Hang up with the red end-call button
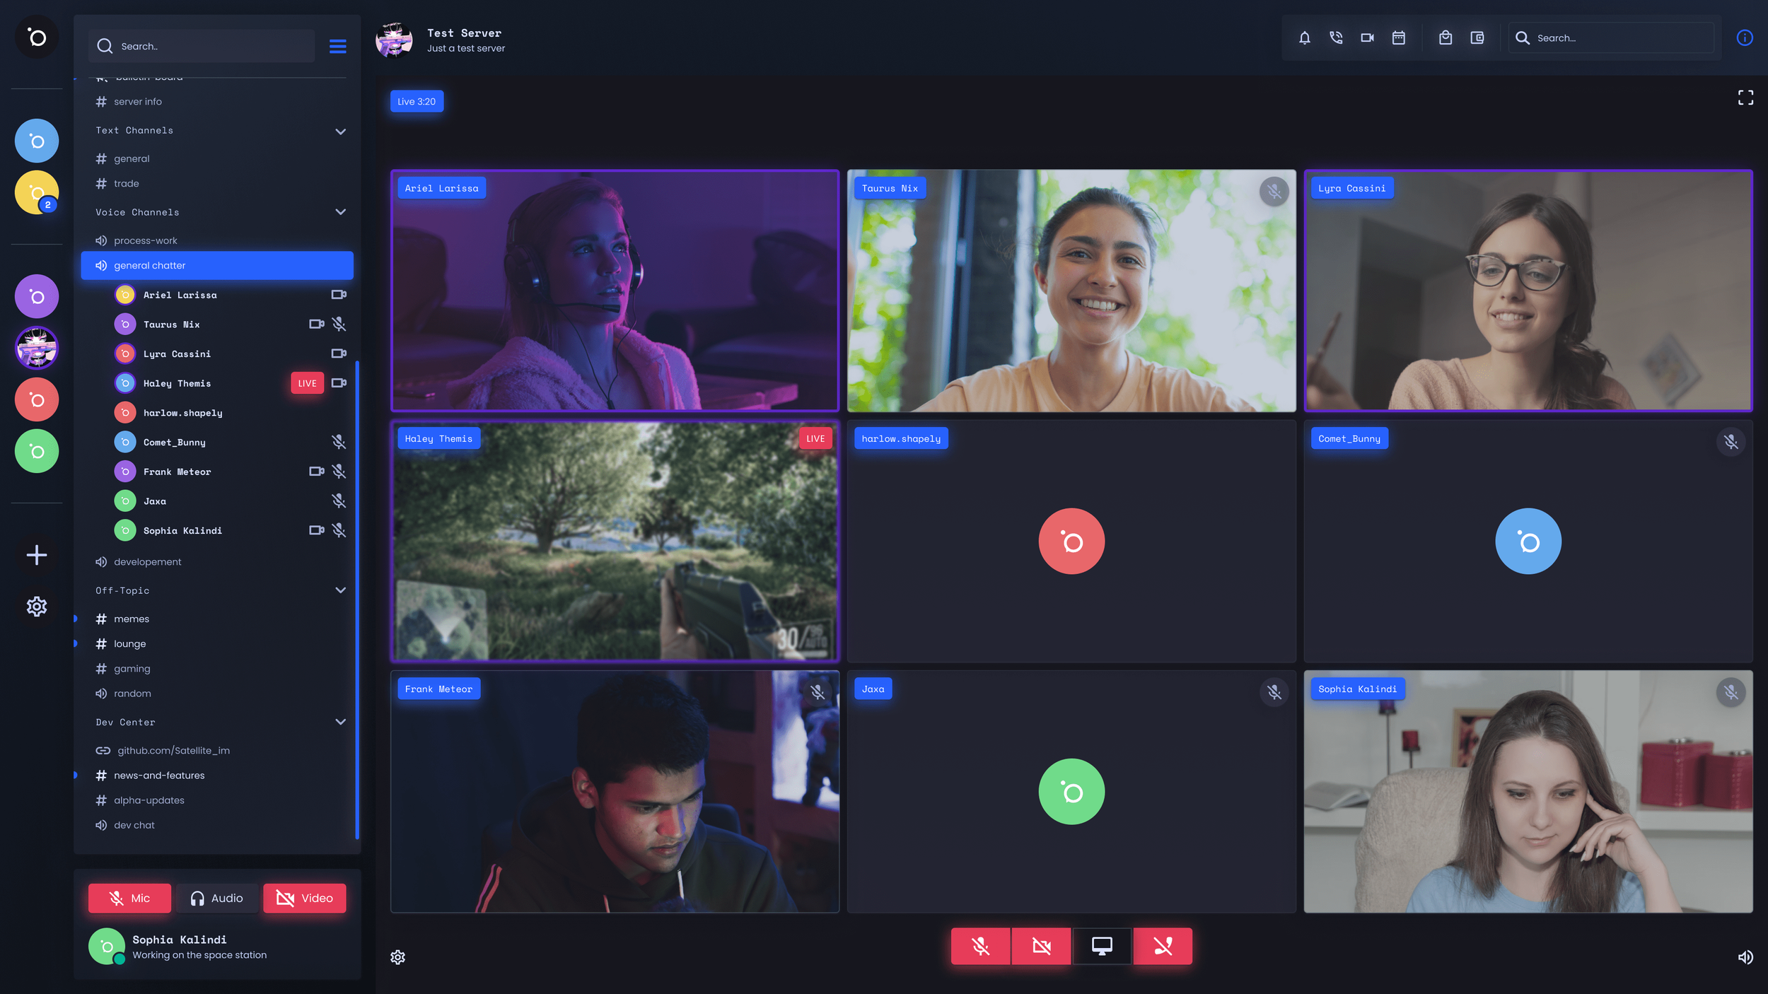1768x994 pixels. [1162, 946]
